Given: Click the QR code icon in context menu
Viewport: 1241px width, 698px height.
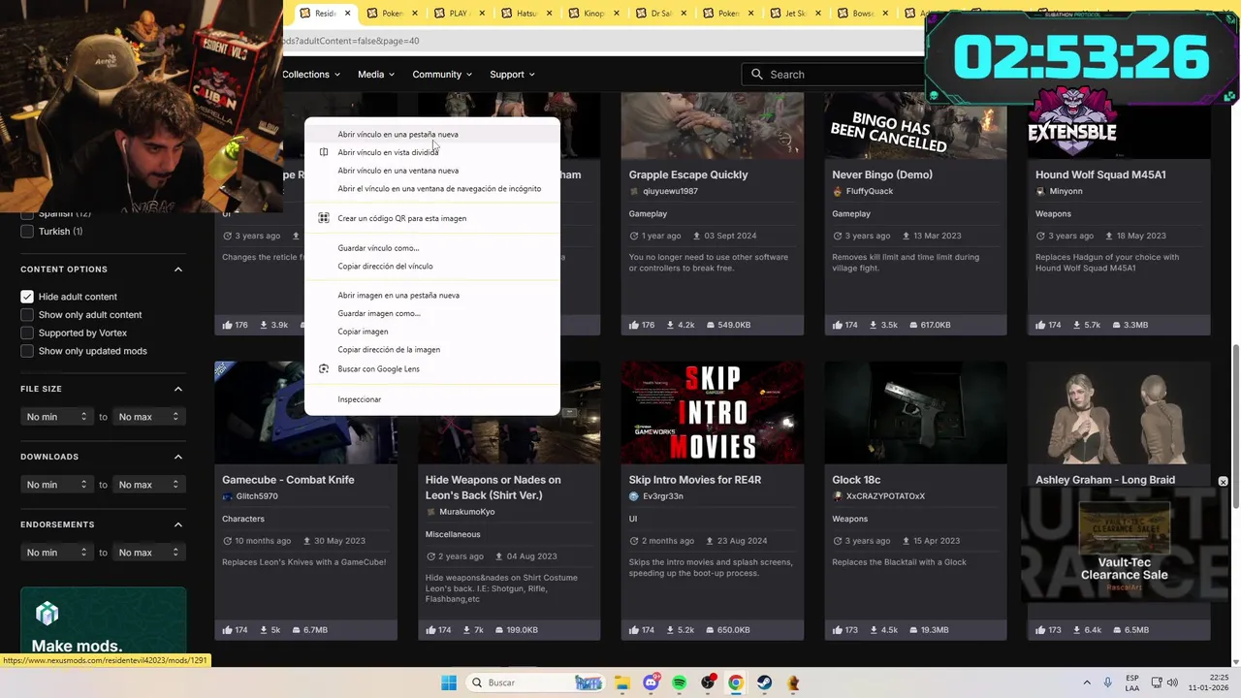Looking at the screenshot, I should click(324, 218).
